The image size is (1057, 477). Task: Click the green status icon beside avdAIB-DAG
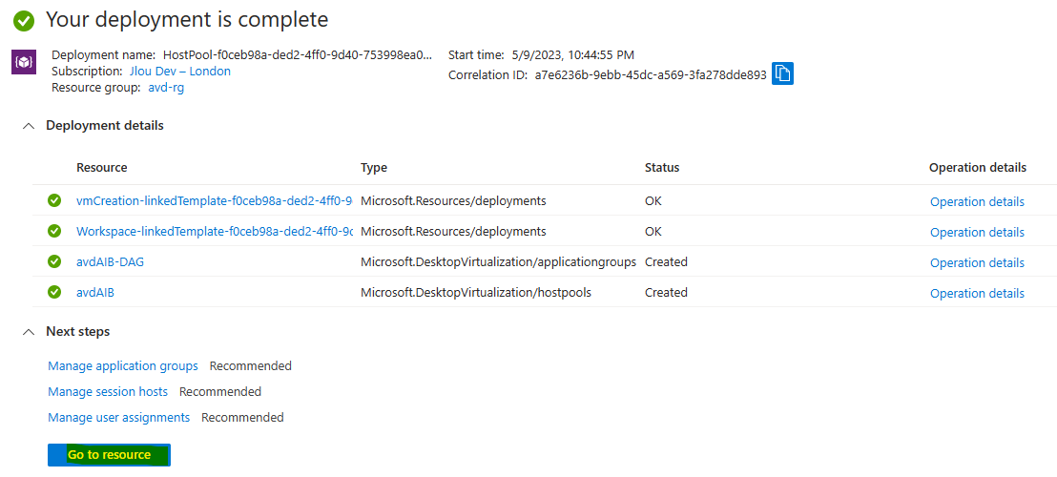54,261
